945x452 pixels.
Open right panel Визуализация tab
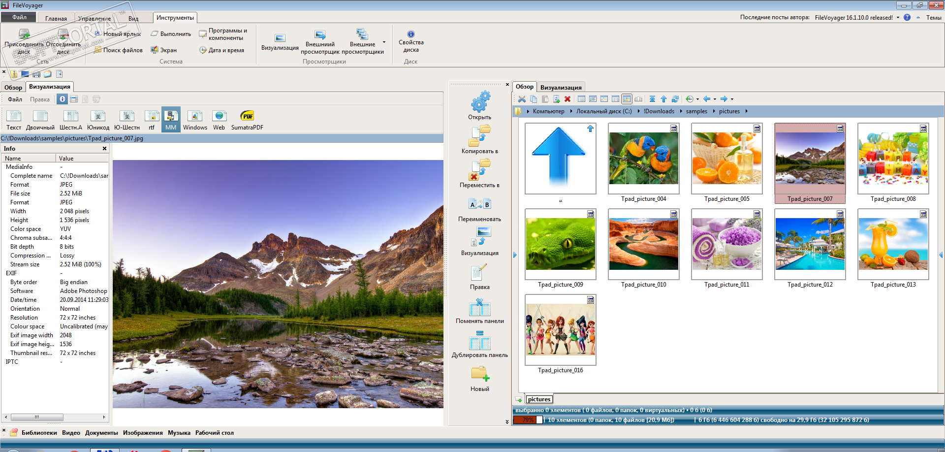[x=561, y=87]
